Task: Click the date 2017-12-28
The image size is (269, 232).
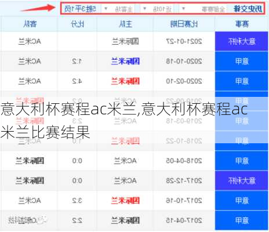Action: tap(184, 180)
